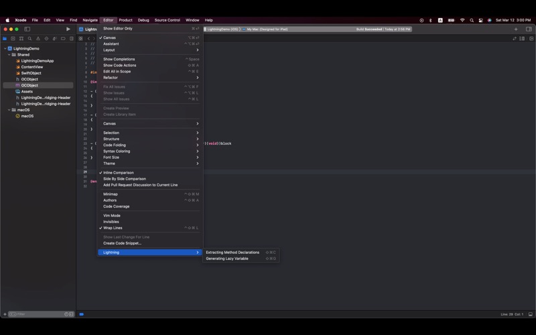Expand the Refactor submenu
This screenshot has height=335, width=536.
tap(149, 78)
